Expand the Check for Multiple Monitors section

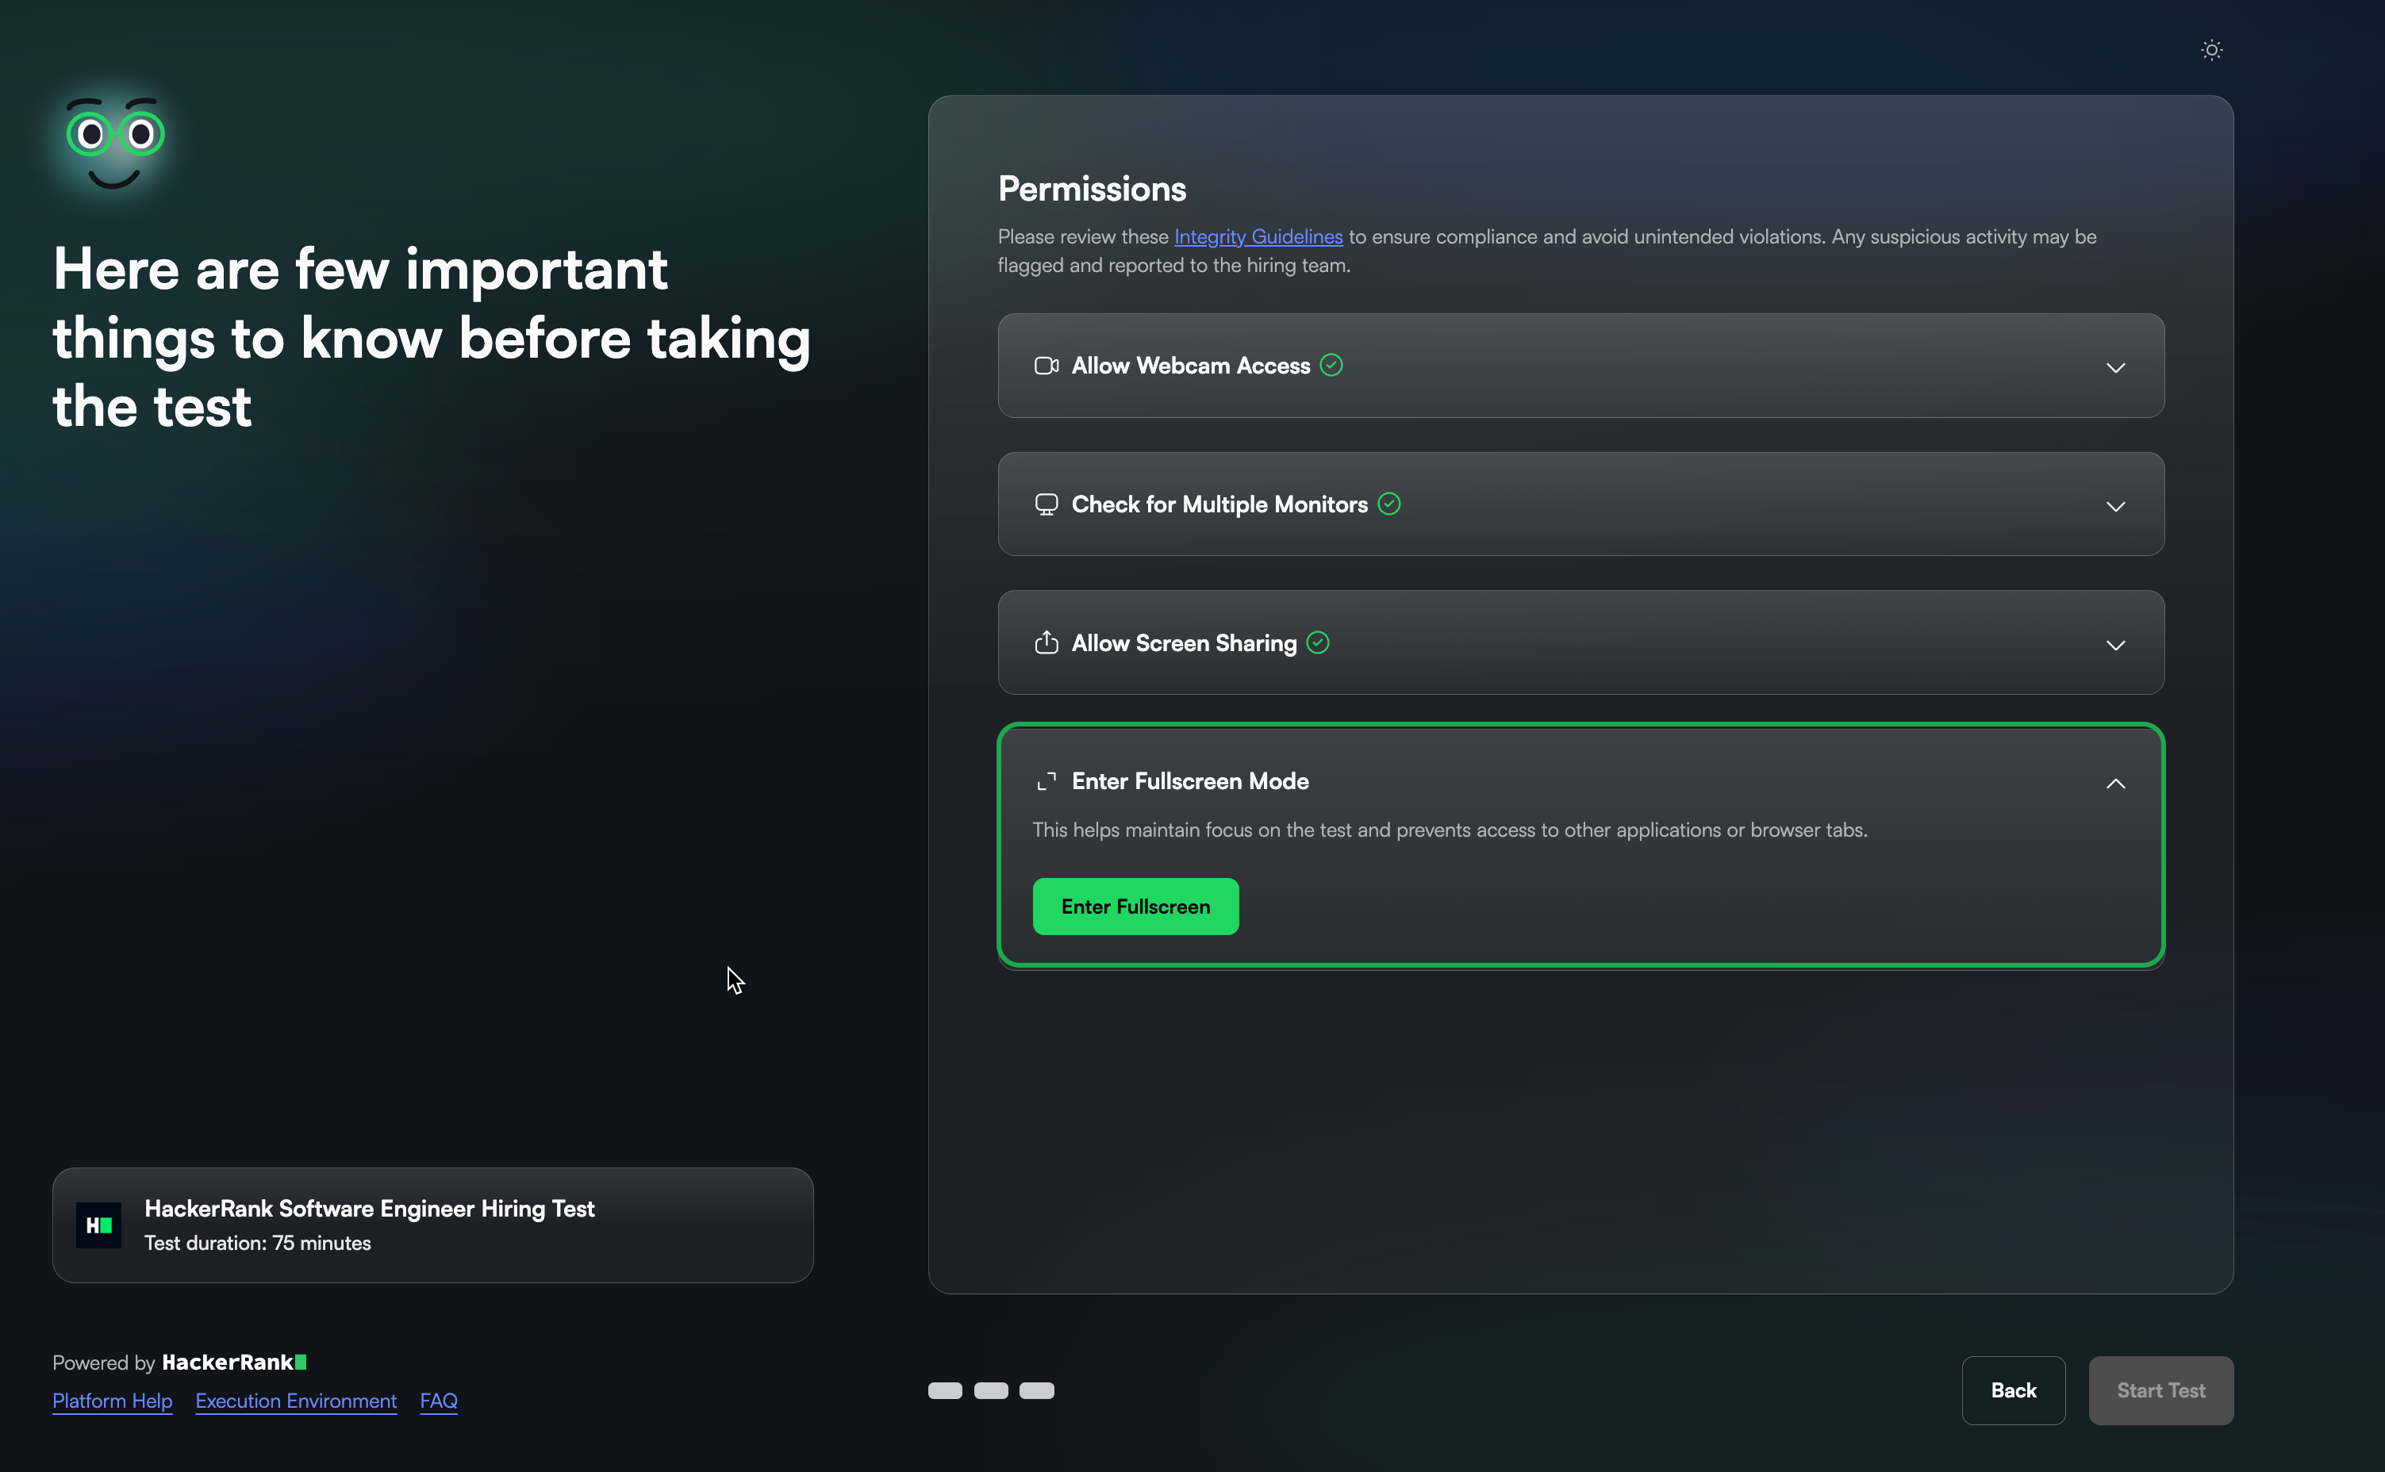pyautogui.click(x=2115, y=506)
